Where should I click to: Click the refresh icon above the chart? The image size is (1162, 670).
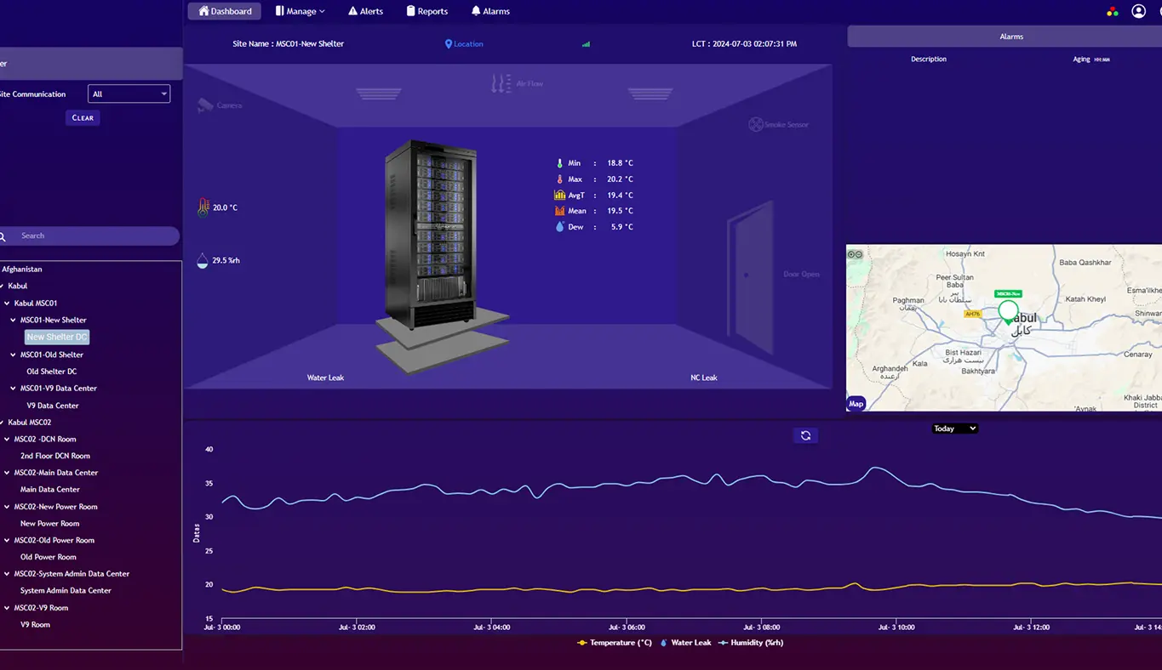(805, 434)
